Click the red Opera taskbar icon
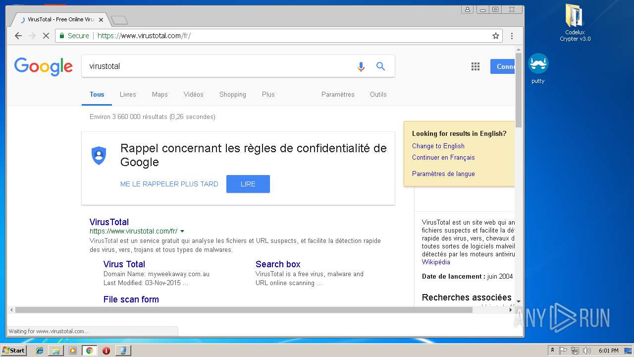 point(106,351)
